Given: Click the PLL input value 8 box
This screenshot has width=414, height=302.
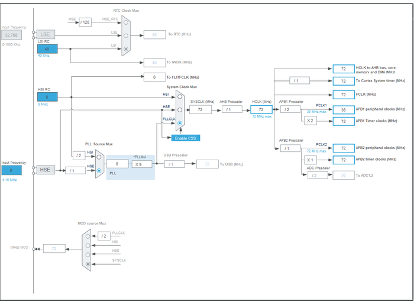Looking at the screenshot, I should point(118,164).
